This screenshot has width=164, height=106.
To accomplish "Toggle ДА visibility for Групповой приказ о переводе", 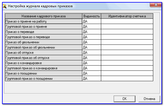I will [x=92, y=37].
